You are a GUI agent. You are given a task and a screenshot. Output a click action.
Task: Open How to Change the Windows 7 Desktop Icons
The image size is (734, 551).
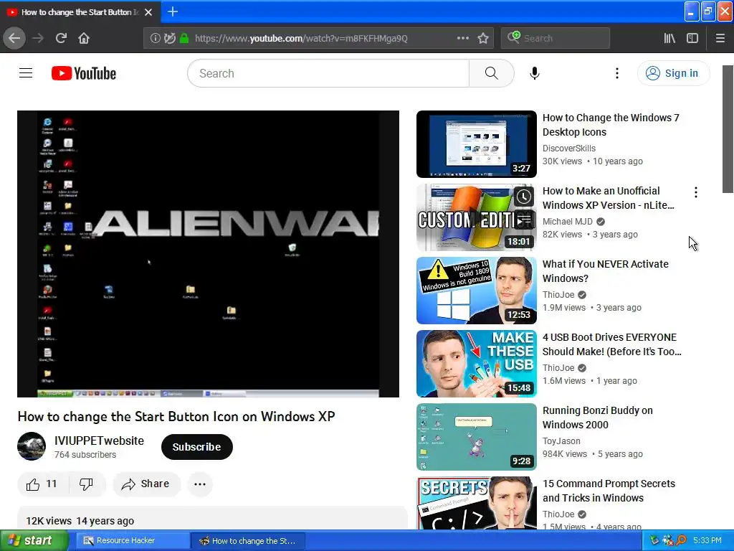point(611,125)
